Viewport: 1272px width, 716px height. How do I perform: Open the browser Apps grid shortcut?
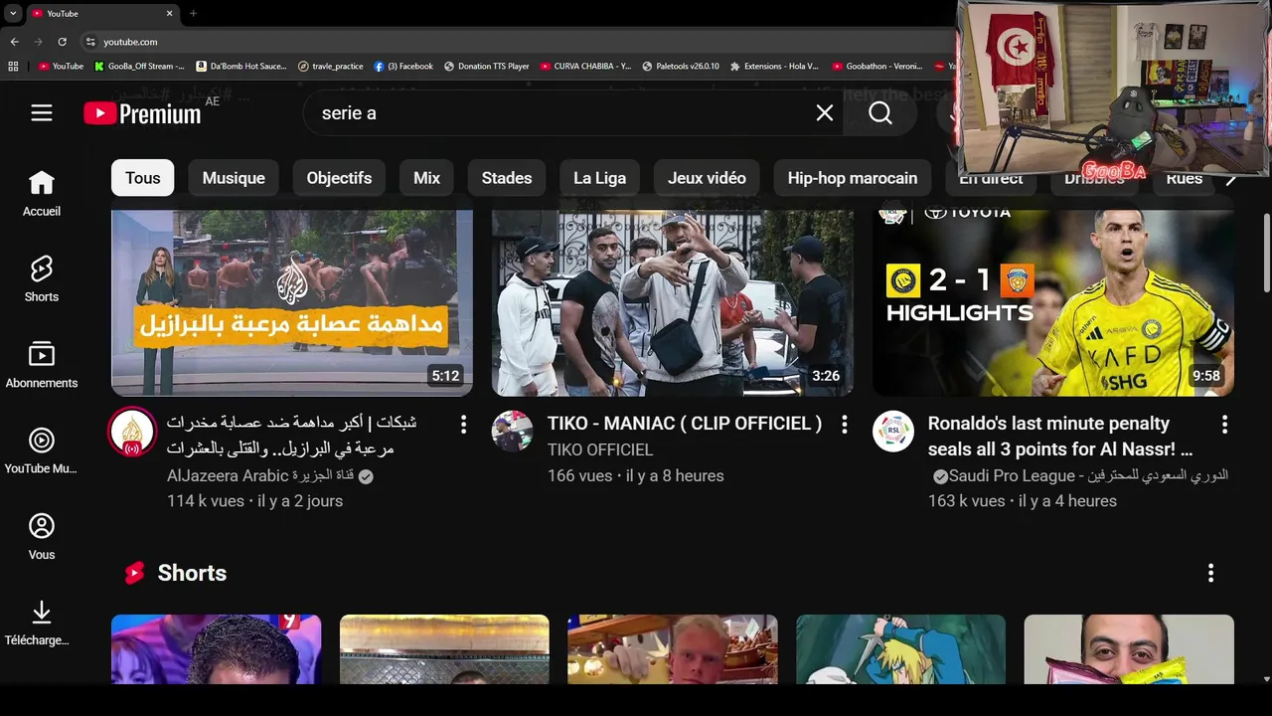pyautogui.click(x=13, y=67)
